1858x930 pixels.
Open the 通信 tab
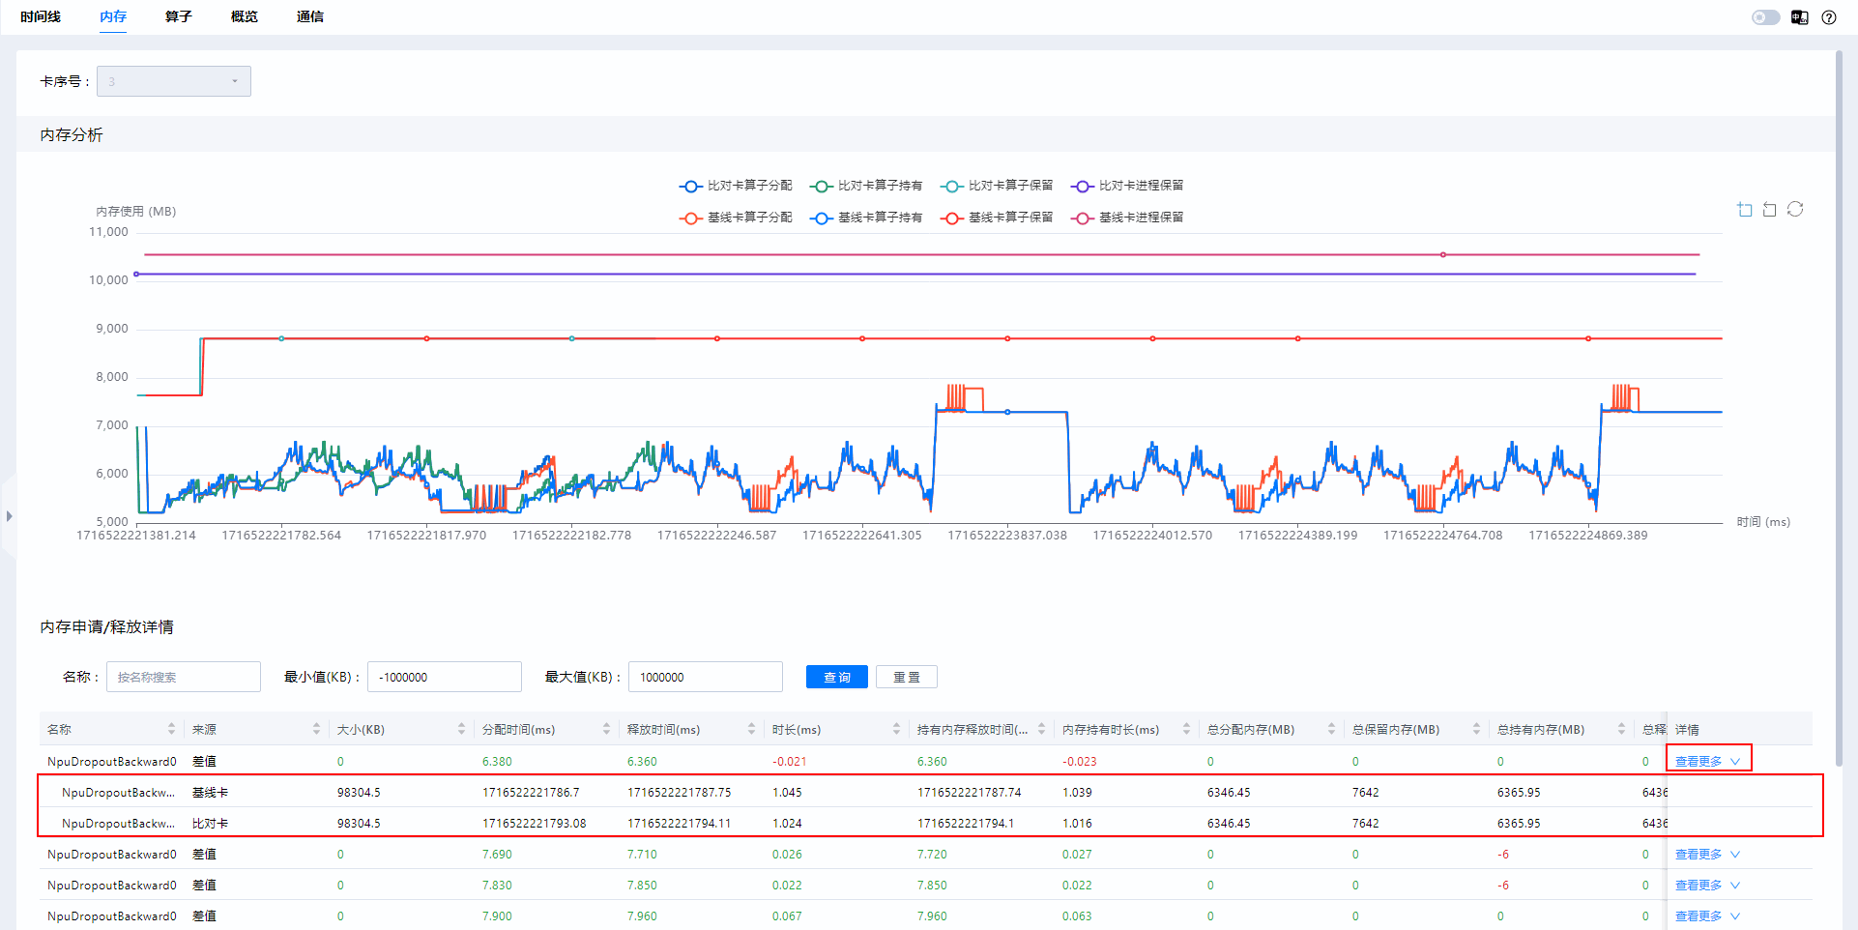pos(310,16)
